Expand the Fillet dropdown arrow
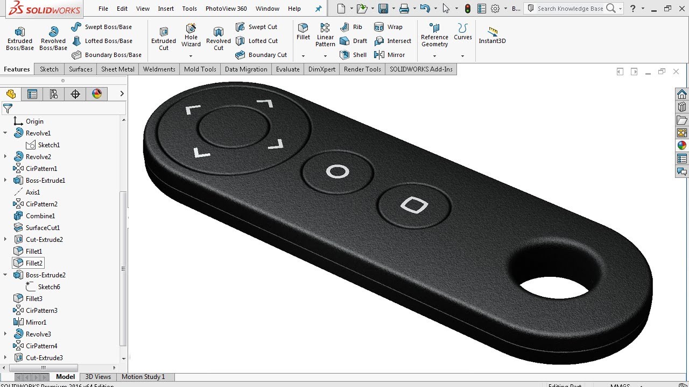 (x=303, y=56)
